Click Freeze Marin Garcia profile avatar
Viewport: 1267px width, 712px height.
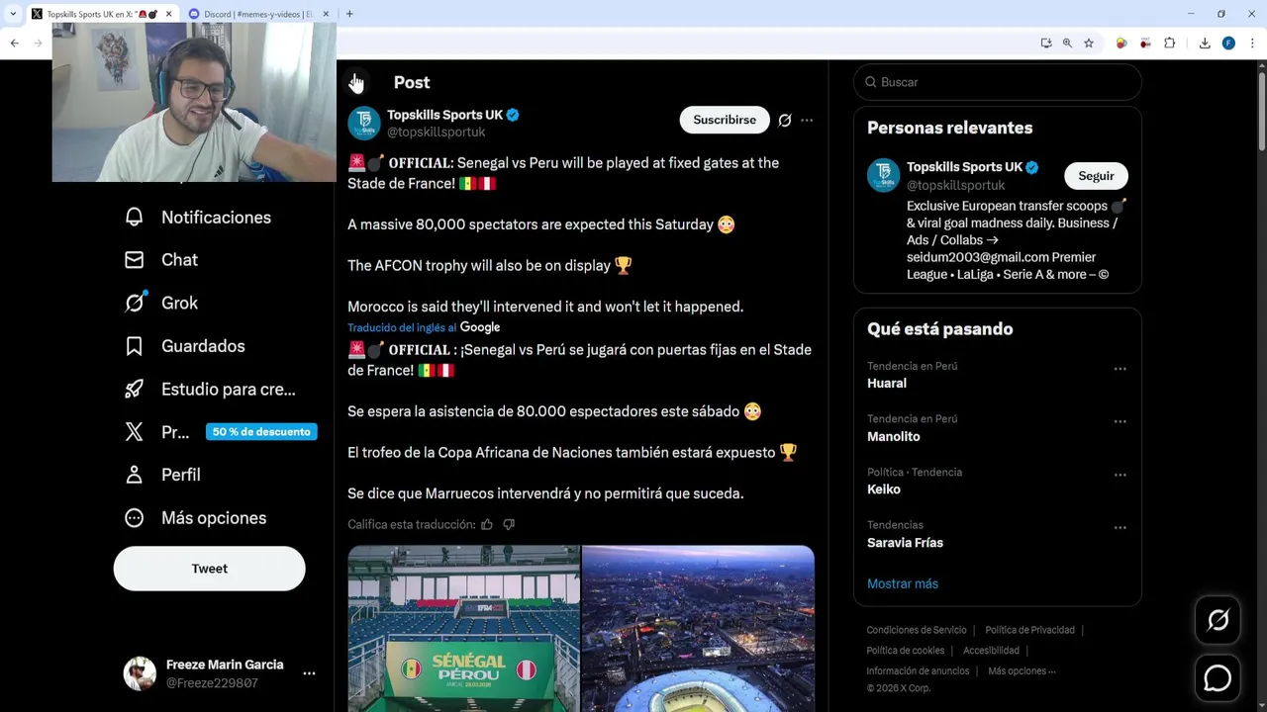point(140,673)
